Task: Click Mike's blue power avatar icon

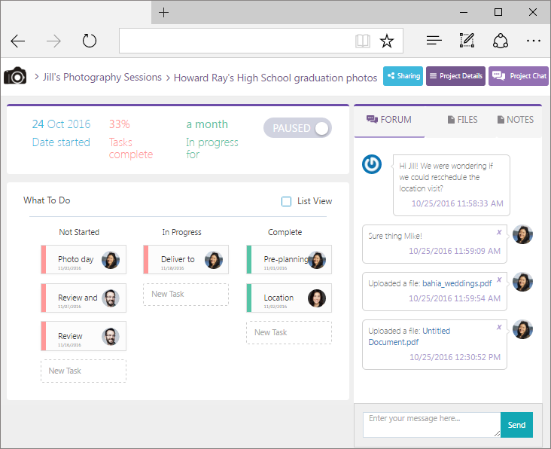Action: [372, 164]
